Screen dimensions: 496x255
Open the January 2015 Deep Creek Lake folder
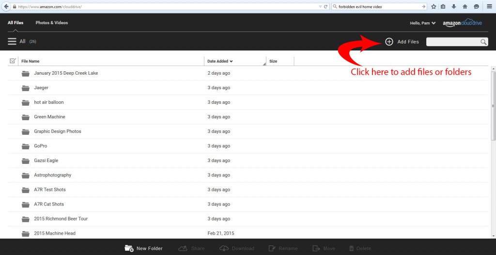tap(66, 73)
